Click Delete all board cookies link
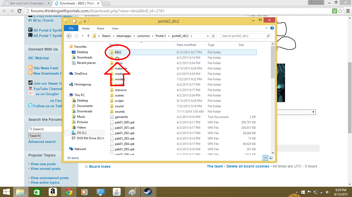Viewport: 352px width, 197px height. 248,166
